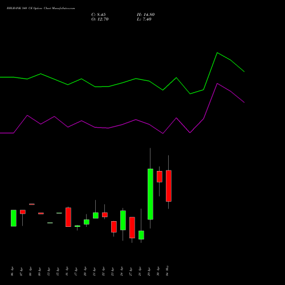Click the 04 May date label
285x285 pixels.
[x=168, y=271]
